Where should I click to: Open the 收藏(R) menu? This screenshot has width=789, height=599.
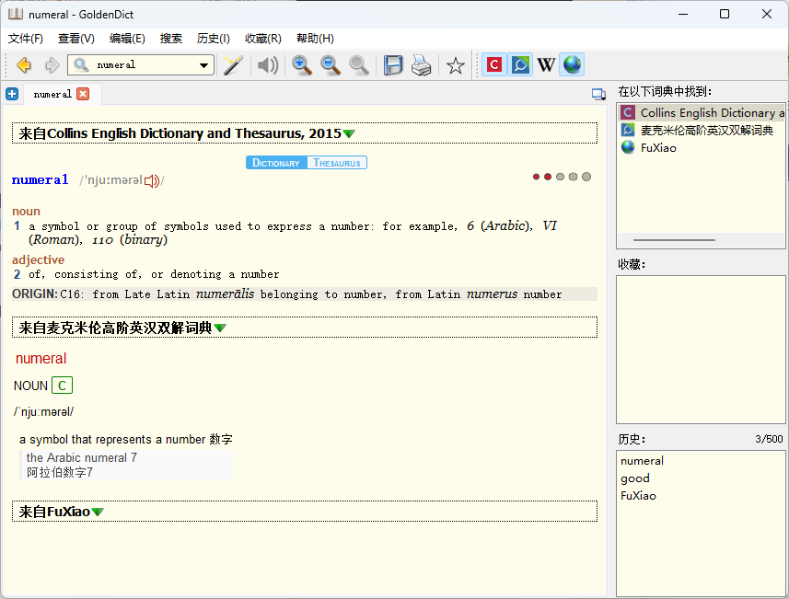[263, 39]
